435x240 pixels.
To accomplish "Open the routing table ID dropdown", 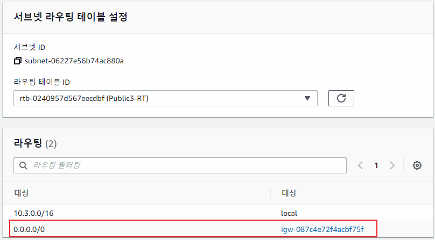I will pyautogui.click(x=165, y=98).
